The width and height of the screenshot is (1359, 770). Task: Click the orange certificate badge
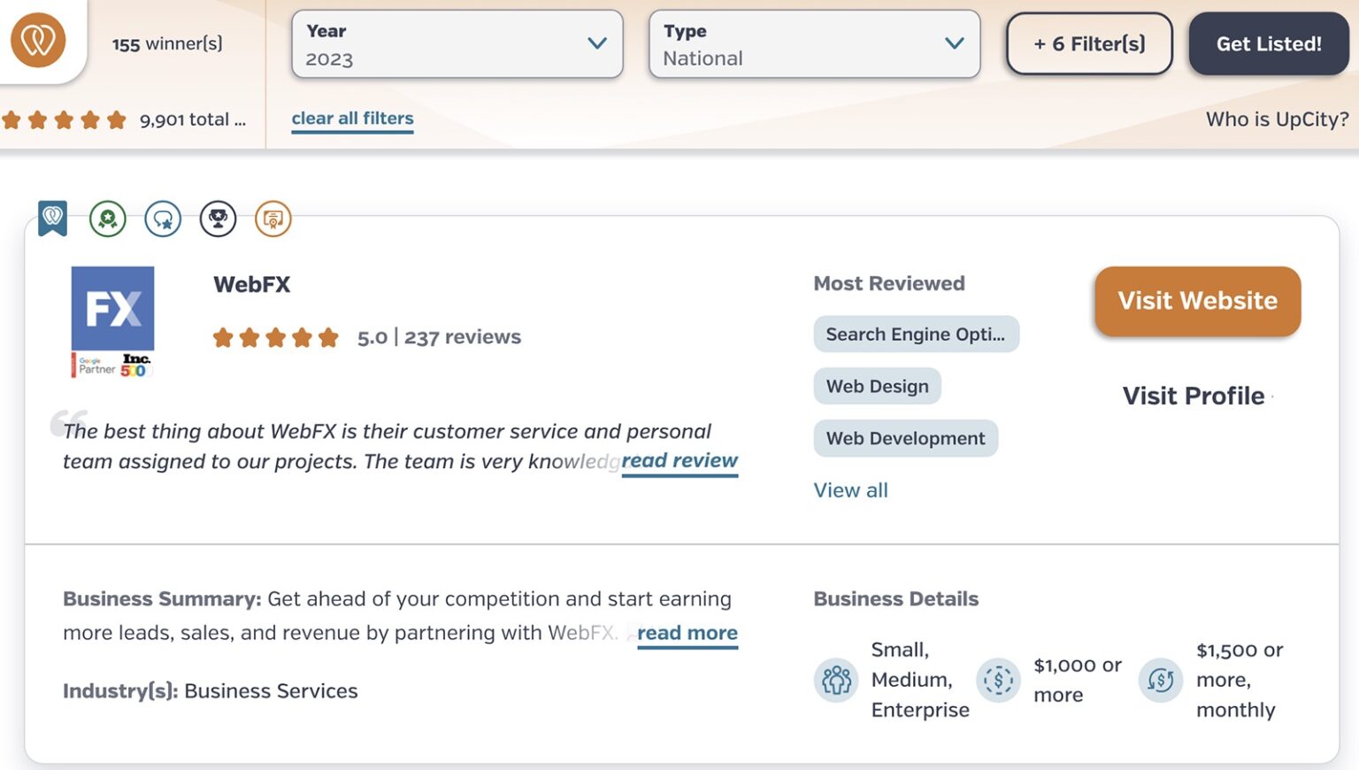pyautogui.click(x=273, y=219)
